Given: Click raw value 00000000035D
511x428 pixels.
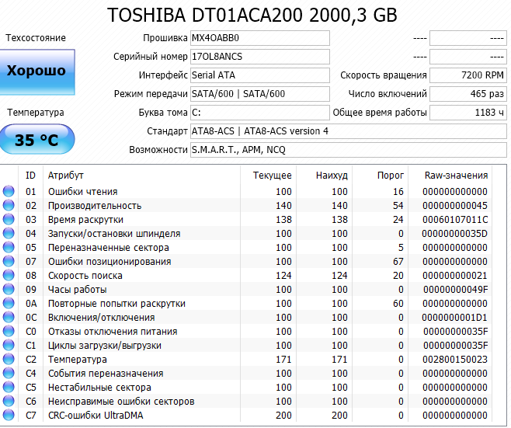Looking at the screenshot, I should 455,234.
